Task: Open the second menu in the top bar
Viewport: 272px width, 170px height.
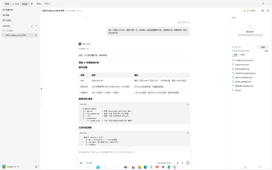Action: (47, 4)
